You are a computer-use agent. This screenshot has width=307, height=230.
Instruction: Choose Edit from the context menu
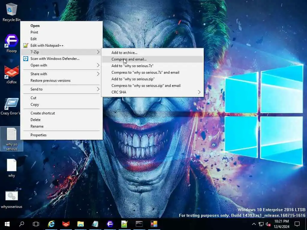click(62, 39)
